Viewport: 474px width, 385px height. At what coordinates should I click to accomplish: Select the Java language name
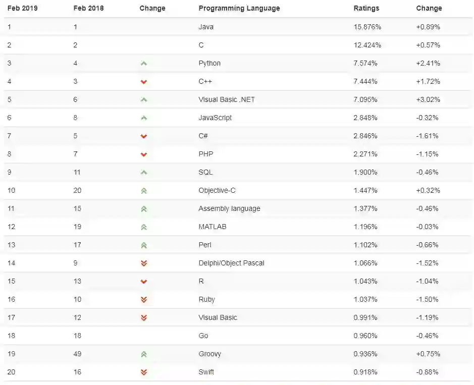click(x=206, y=27)
